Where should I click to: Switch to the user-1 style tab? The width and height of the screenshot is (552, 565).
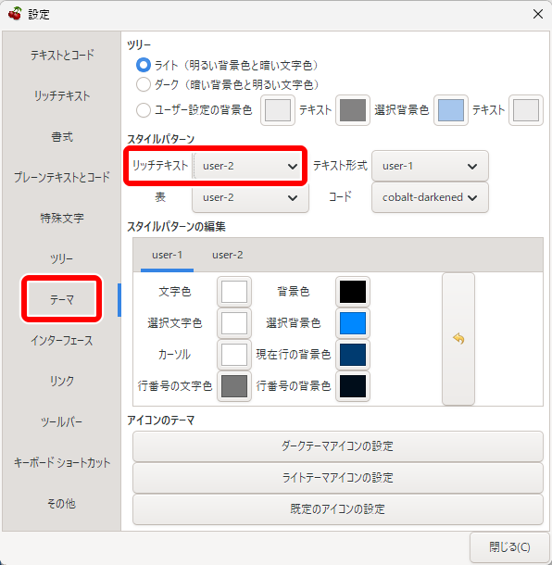[167, 255]
